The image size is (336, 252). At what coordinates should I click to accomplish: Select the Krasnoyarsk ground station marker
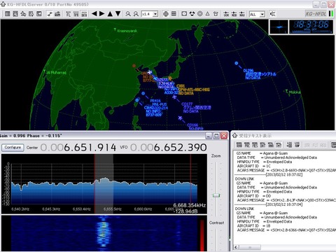point(115,30)
